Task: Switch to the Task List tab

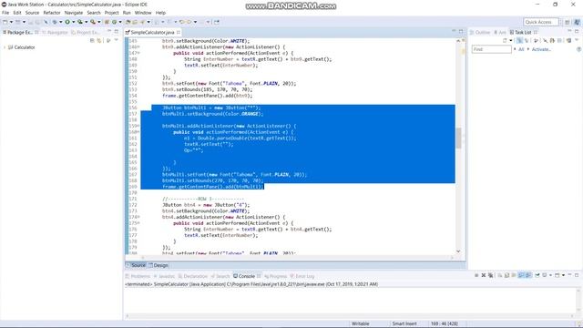Action: (522, 33)
